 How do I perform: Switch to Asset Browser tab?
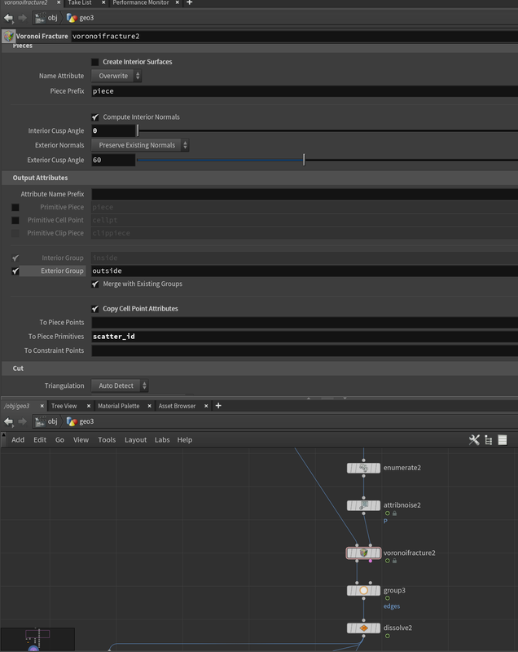click(x=177, y=406)
